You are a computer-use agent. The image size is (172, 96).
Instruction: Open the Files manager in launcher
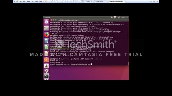(46, 28)
